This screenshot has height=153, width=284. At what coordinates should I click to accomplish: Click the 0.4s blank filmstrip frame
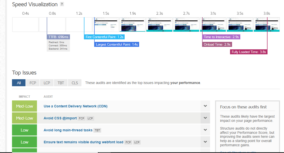tap(25, 24)
